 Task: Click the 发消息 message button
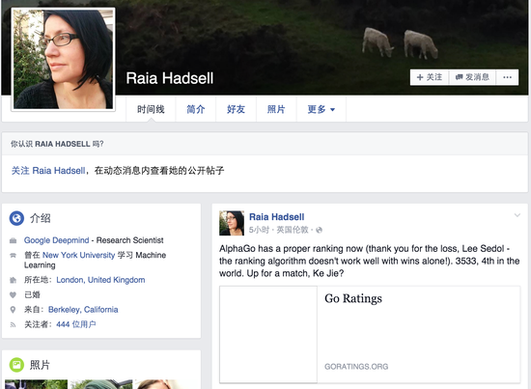[x=472, y=77]
